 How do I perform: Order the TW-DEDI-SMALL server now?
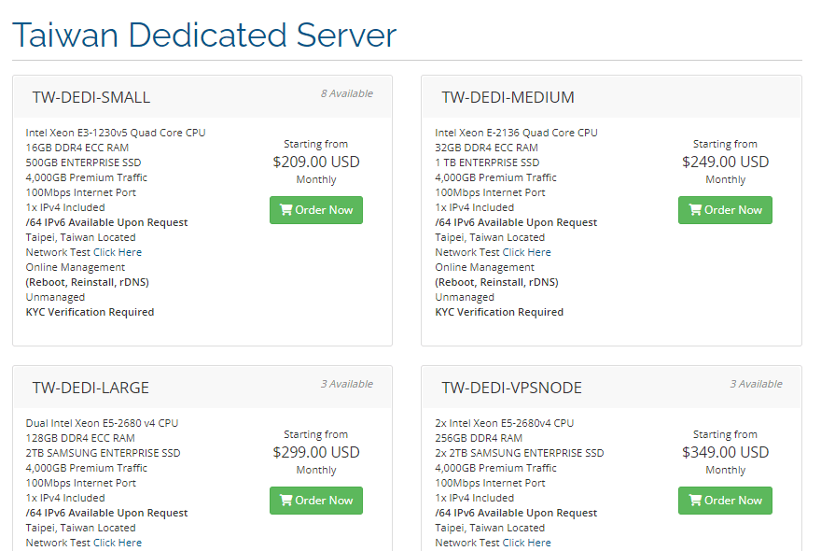coord(315,210)
